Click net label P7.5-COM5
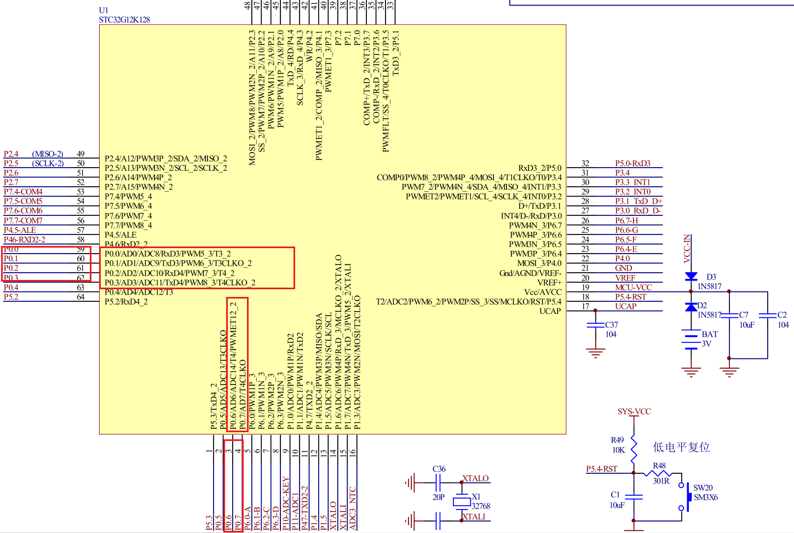This screenshot has height=533, width=794. pyautogui.click(x=23, y=201)
